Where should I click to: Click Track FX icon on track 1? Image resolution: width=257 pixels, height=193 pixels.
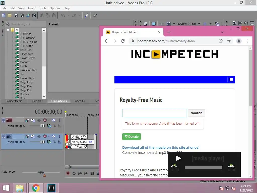tap(39, 120)
